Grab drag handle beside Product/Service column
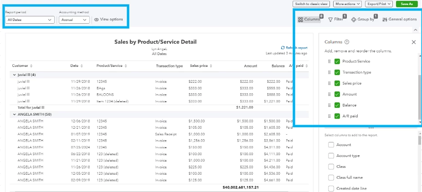 pos(329,61)
